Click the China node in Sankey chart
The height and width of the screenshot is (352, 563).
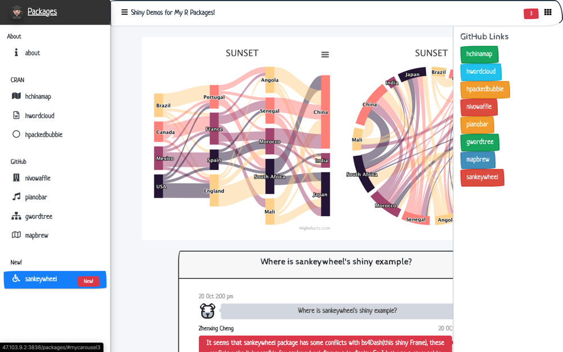[325, 112]
